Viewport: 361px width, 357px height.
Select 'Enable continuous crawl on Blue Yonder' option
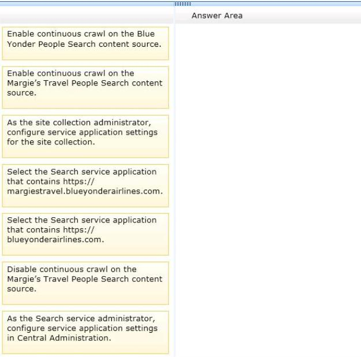pos(85,43)
